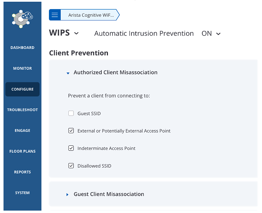
Task: Click the Arista CloudVision WiFi logo icon
Action: click(x=23, y=19)
